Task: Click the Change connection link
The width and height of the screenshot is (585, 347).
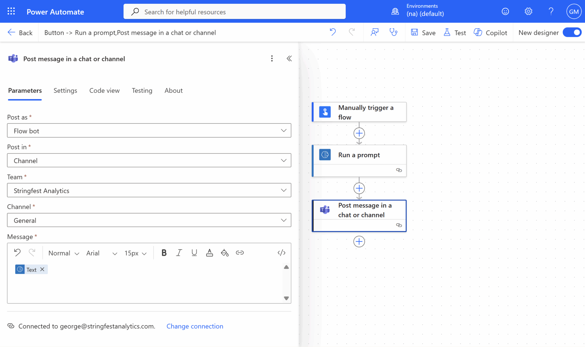Action: (195, 326)
